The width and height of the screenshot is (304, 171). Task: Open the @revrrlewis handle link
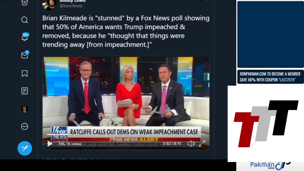tap(71, 6)
